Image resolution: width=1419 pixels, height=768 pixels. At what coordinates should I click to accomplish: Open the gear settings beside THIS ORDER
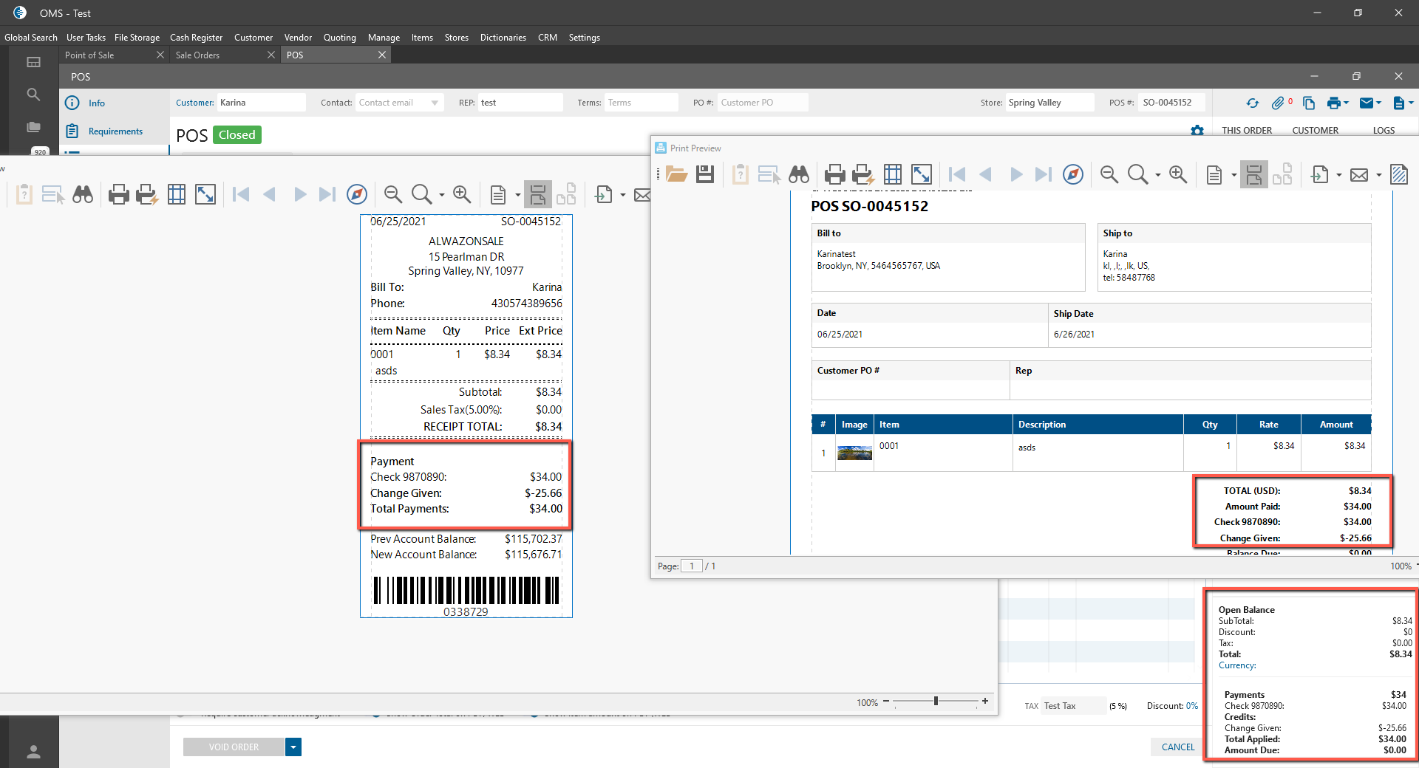point(1197,131)
